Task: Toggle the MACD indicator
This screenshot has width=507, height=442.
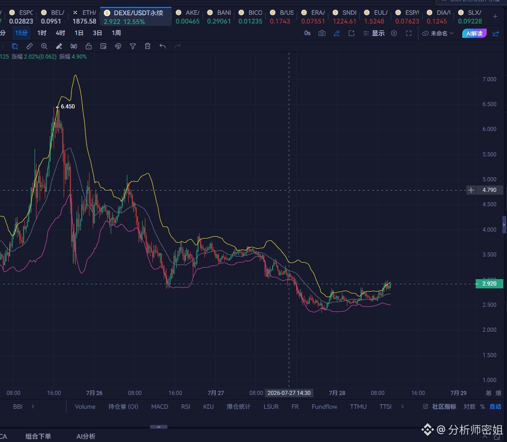Action: [x=160, y=406]
